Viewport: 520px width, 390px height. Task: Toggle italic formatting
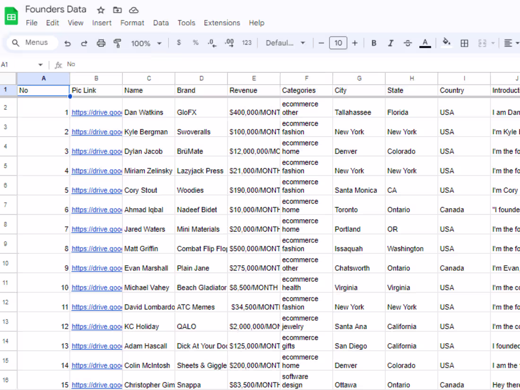(x=390, y=43)
